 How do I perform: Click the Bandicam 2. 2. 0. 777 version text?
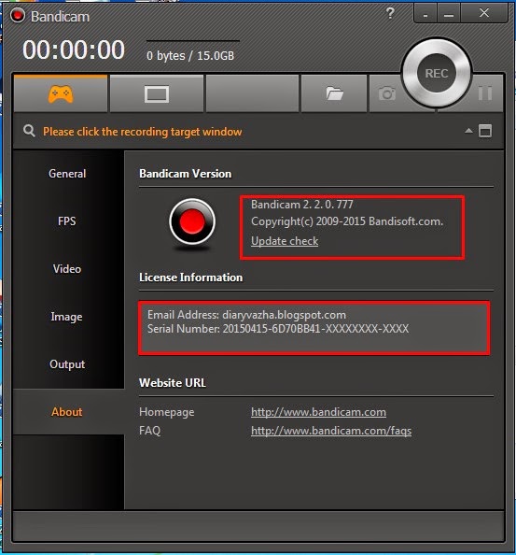(x=301, y=205)
